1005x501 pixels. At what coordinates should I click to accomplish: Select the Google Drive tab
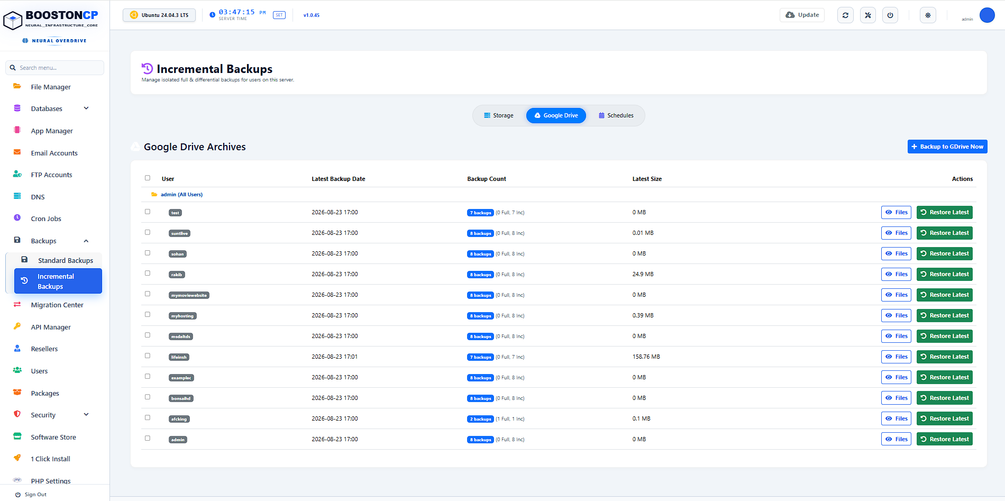tap(556, 115)
